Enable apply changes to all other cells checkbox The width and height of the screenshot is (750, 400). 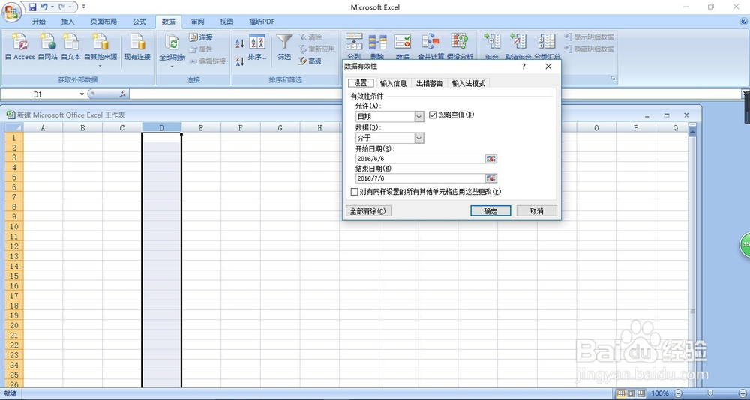(355, 192)
